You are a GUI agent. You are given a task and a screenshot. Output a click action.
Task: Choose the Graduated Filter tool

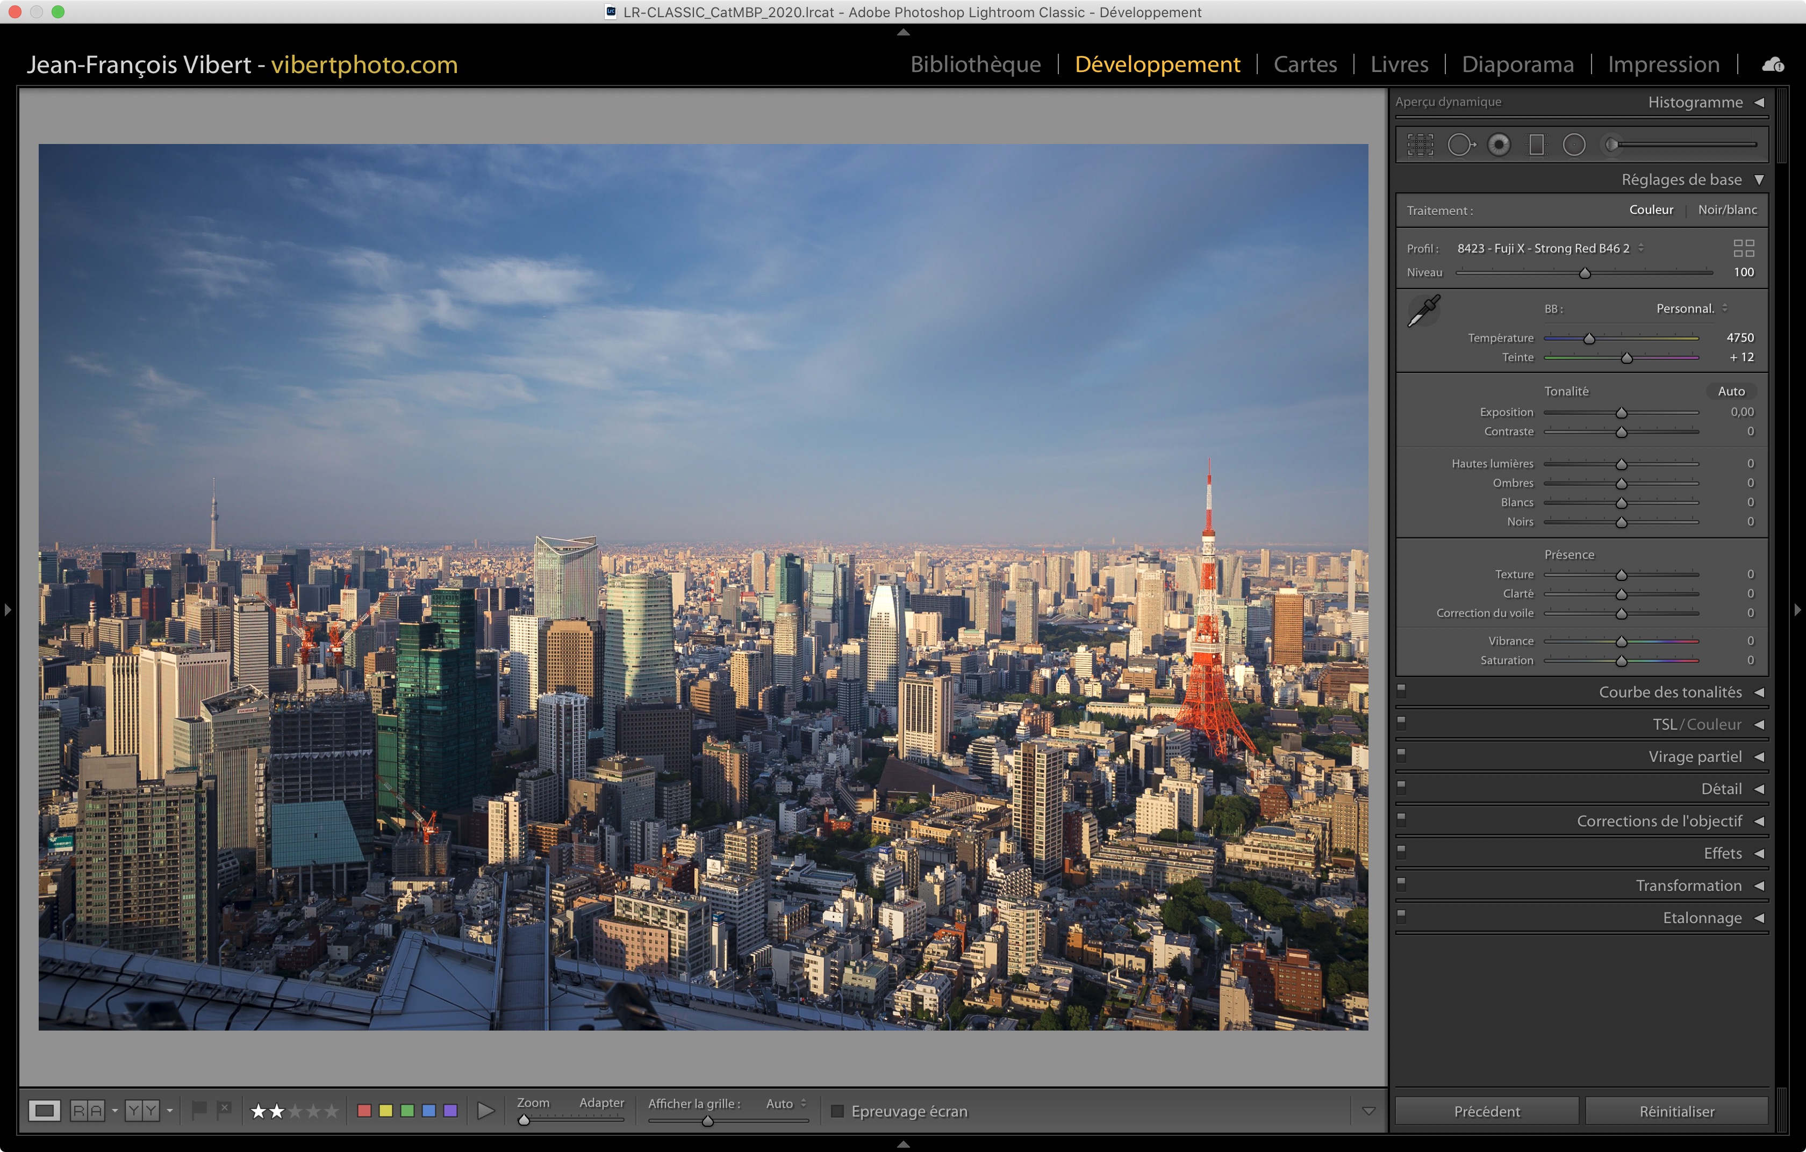pyautogui.click(x=1536, y=145)
